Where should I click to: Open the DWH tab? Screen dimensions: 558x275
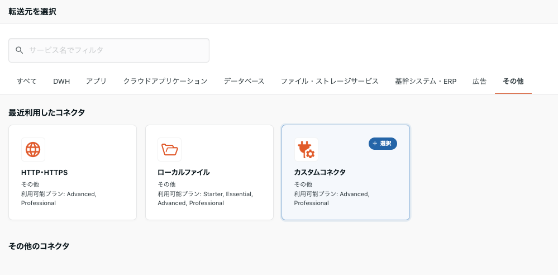pos(61,81)
